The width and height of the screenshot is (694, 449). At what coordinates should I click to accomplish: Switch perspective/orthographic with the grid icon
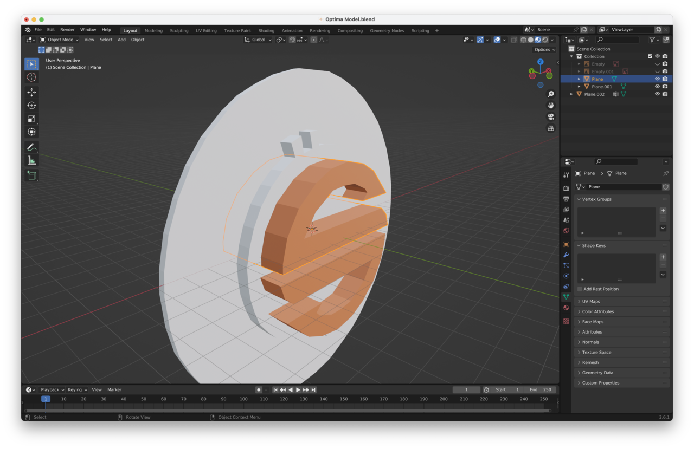[x=551, y=128]
